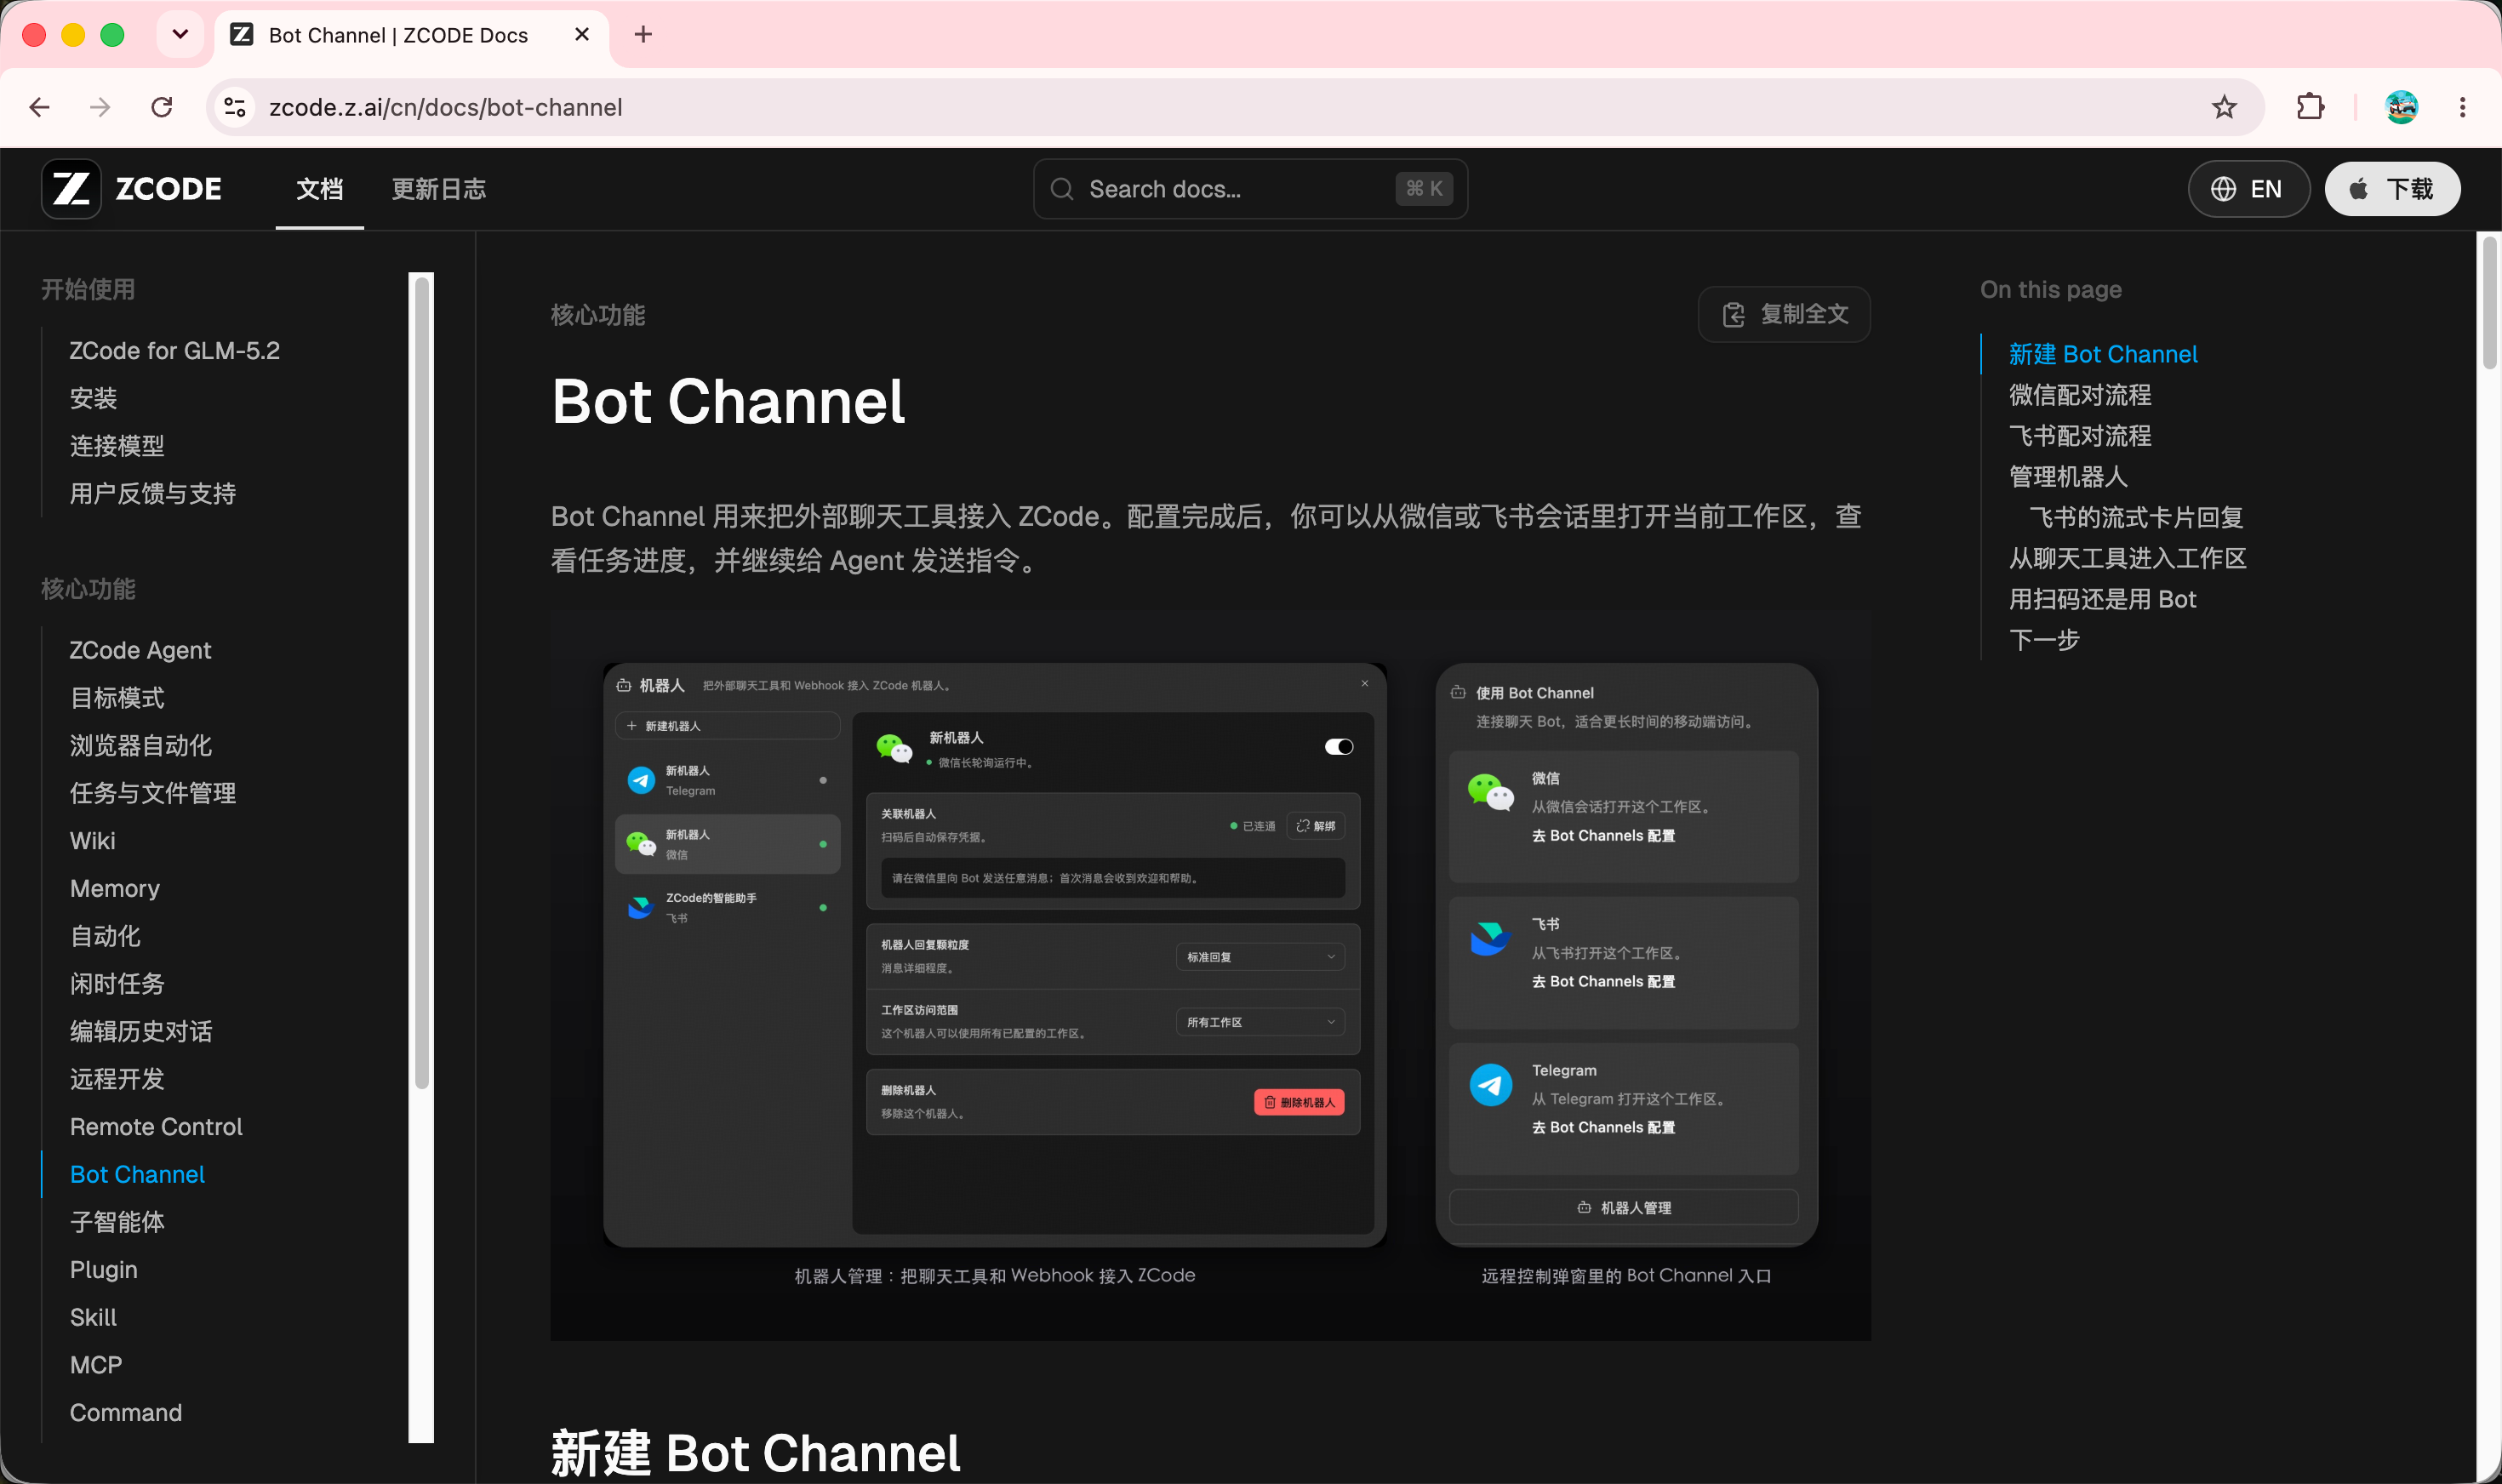Jump to 飞书的流式卡片回复 section
Image resolution: width=2502 pixels, height=1484 pixels.
pos(2136,517)
